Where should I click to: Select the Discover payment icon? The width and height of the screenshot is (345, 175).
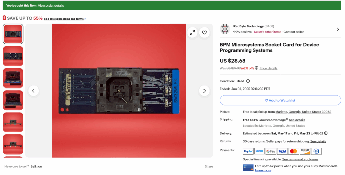click(305, 151)
